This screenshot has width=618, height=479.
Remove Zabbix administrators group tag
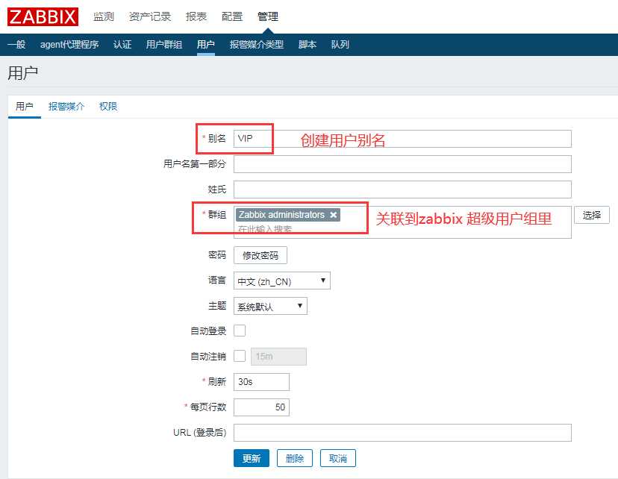tap(334, 215)
